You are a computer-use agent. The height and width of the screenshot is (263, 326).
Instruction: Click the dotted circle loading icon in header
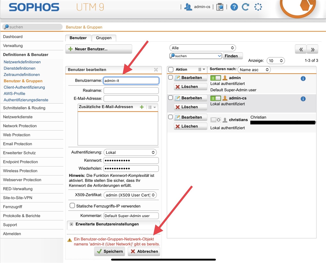tap(258, 7)
